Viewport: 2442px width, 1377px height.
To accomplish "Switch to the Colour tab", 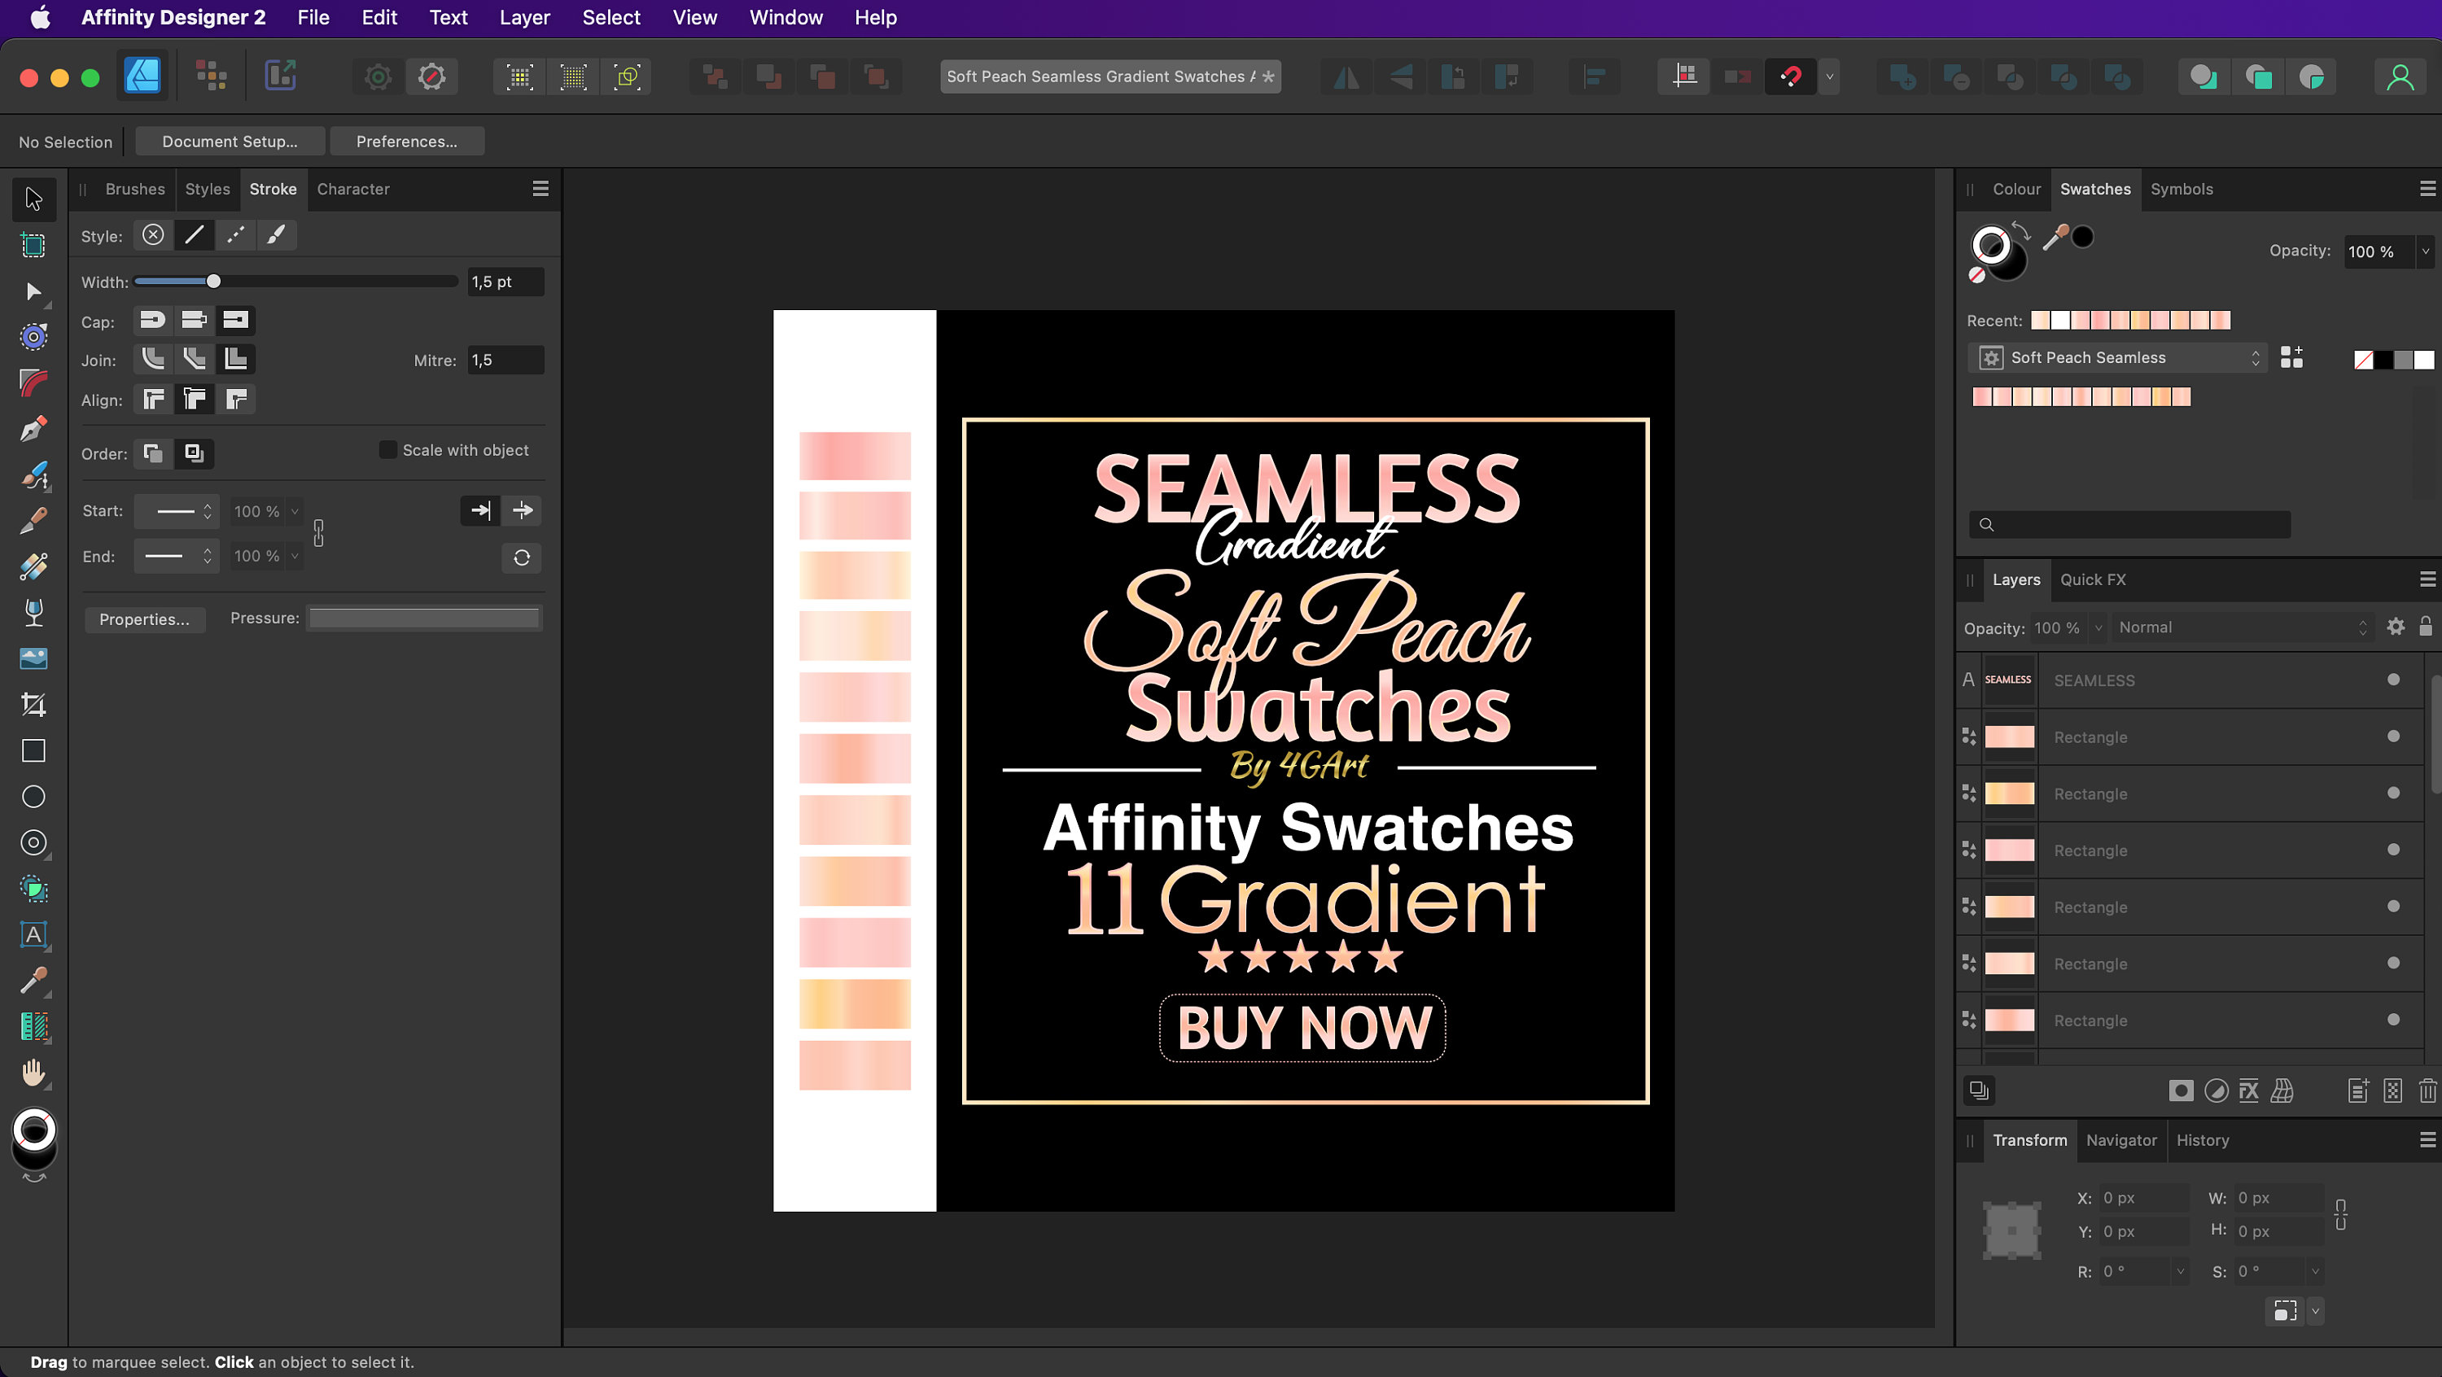I will [x=2016, y=189].
